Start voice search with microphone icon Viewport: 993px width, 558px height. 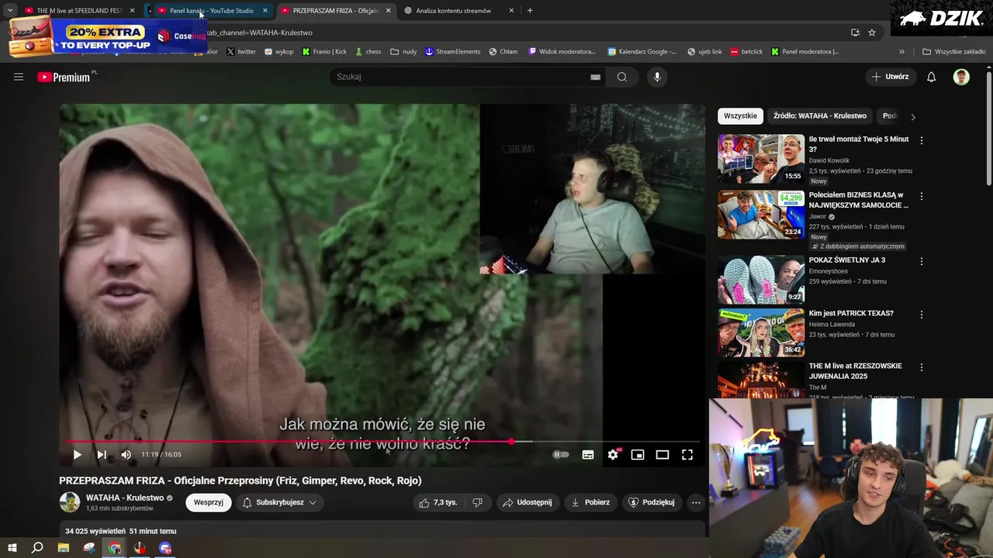(x=657, y=77)
